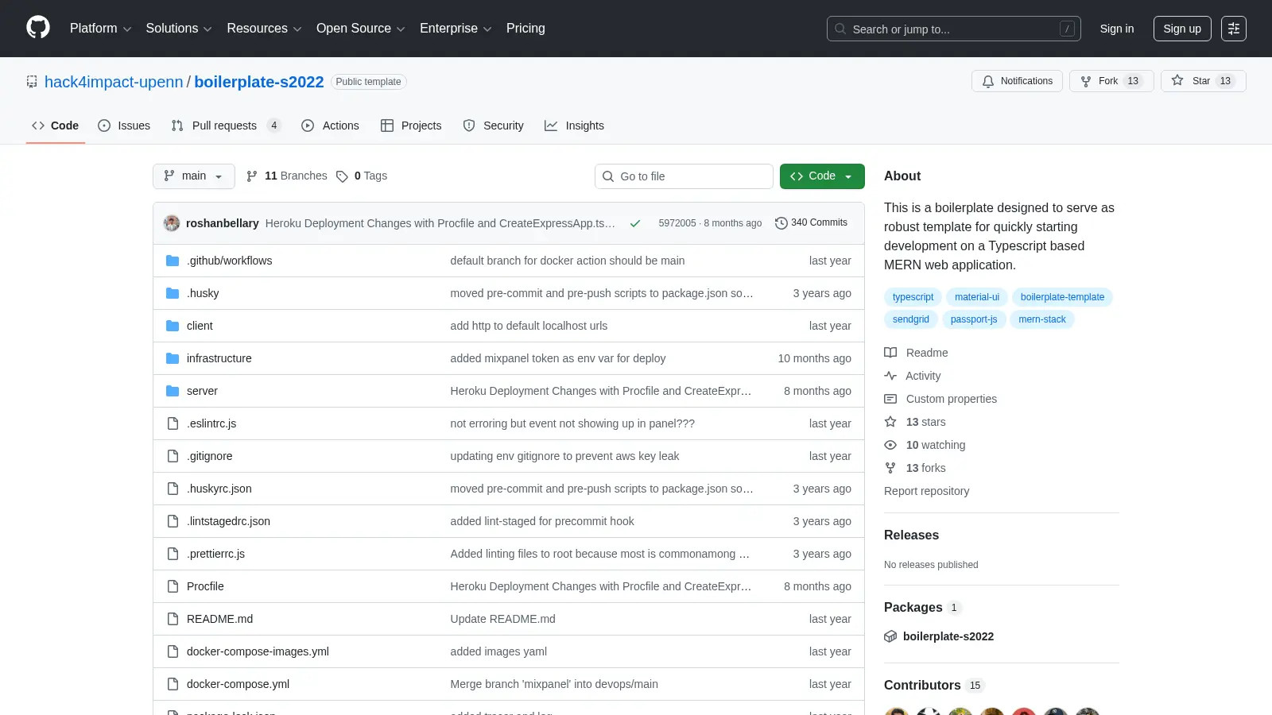Open docker-compose-images.yml file
The image size is (1272, 715).
coord(258,651)
